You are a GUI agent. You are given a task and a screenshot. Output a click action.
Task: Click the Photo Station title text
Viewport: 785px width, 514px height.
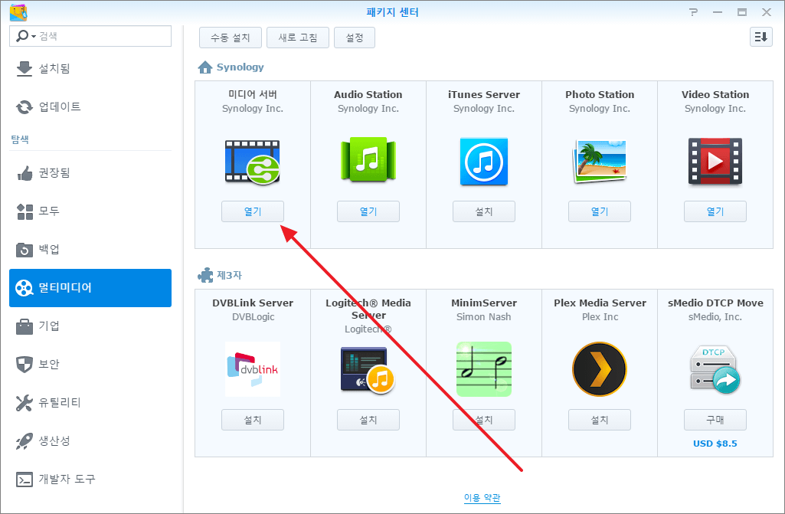(x=599, y=94)
